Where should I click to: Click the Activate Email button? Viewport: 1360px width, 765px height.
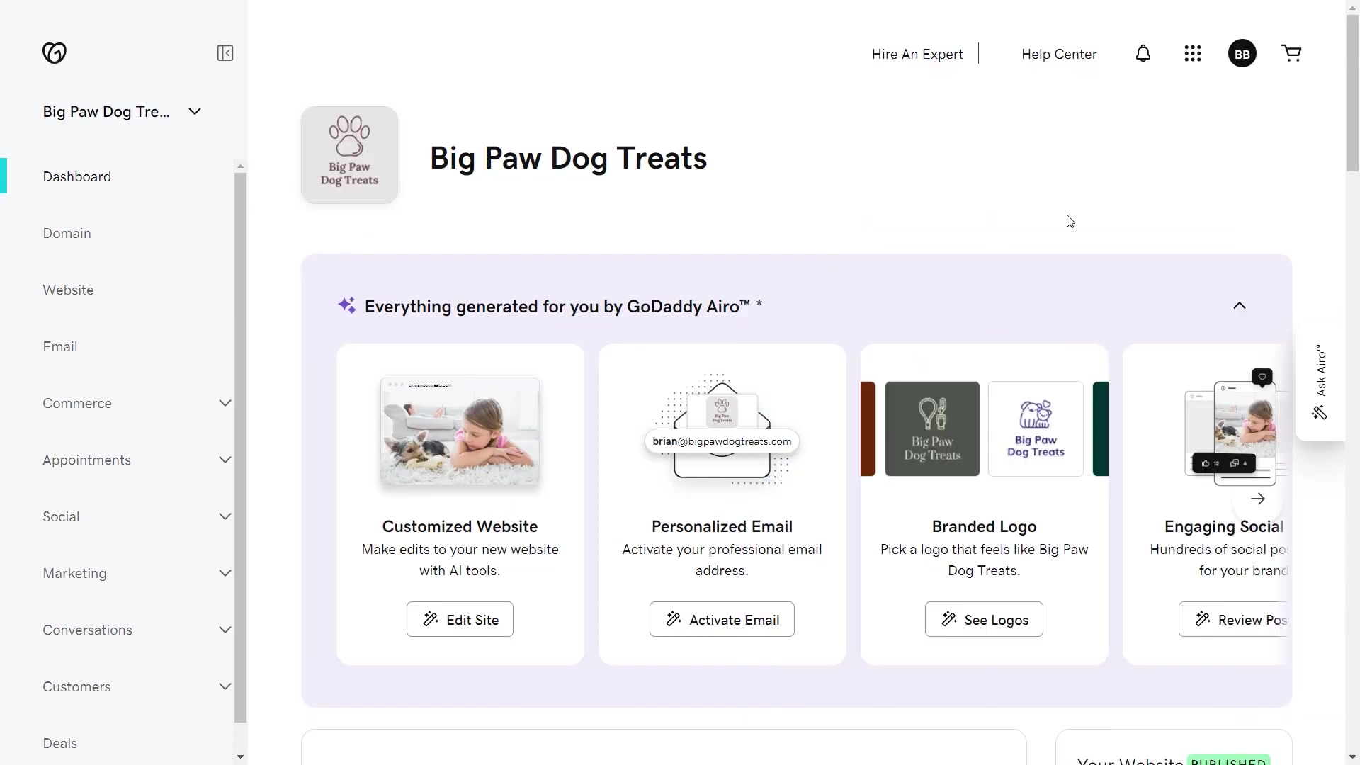[x=722, y=619]
